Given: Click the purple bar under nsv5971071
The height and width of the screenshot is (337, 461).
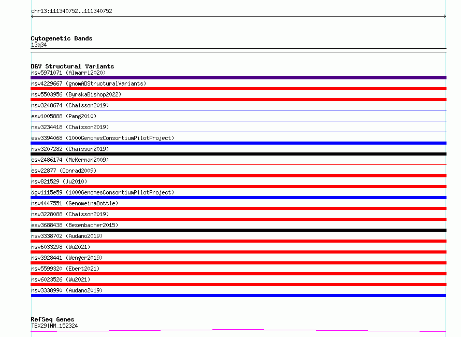Looking at the screenshot, I should coord(238,78).
